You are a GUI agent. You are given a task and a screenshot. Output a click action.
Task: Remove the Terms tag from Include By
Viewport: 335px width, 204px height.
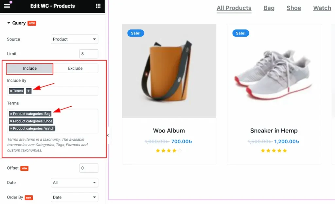(11, 91)
